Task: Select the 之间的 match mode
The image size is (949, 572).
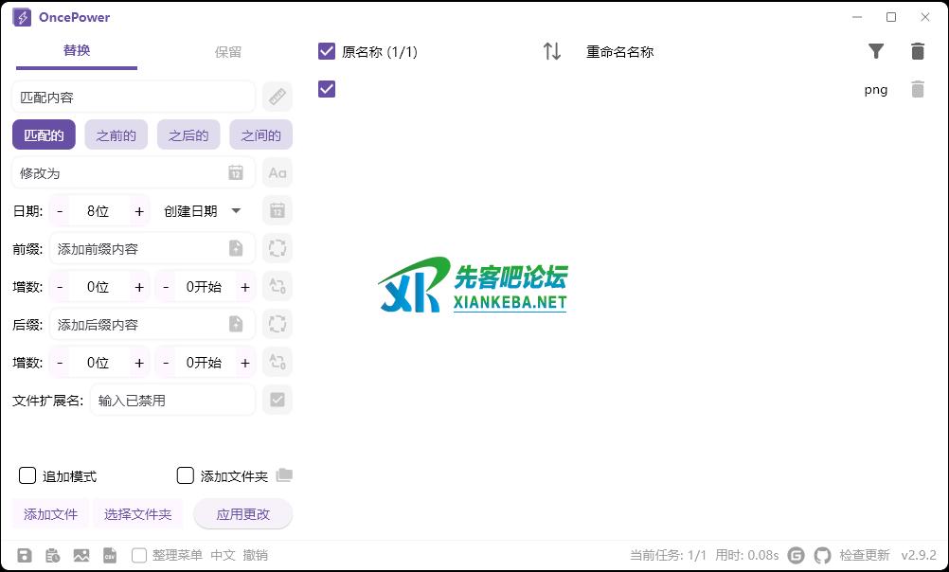Action: coord(260,134)
